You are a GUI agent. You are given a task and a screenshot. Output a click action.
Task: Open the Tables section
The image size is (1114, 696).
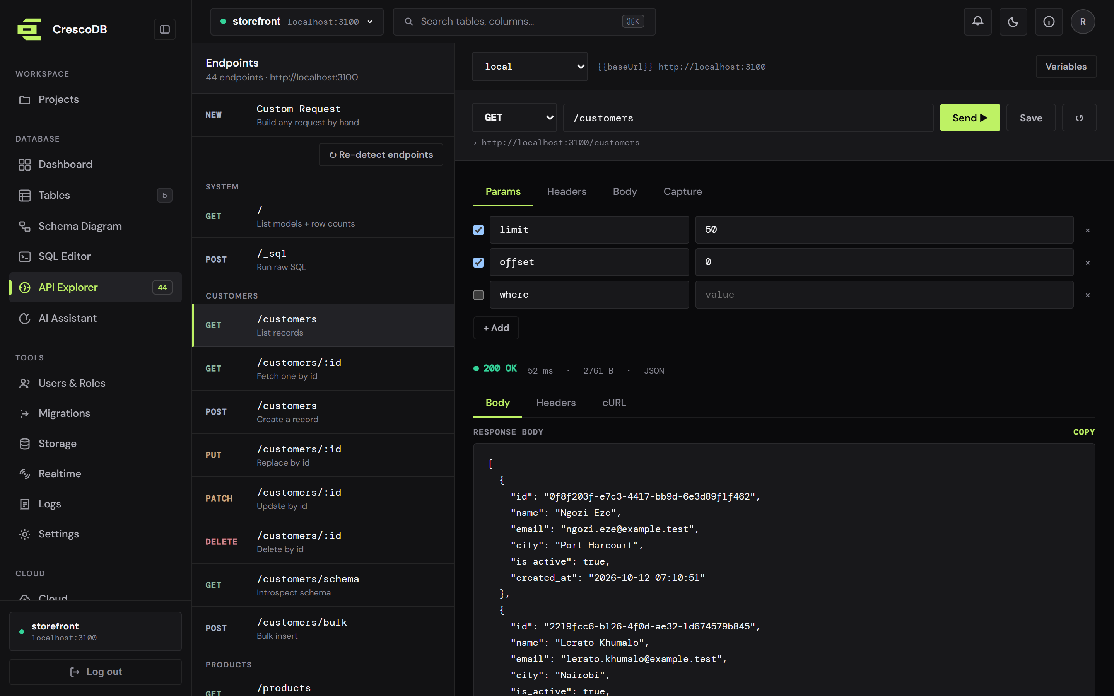pyautogui.click(x=95, y=195)
